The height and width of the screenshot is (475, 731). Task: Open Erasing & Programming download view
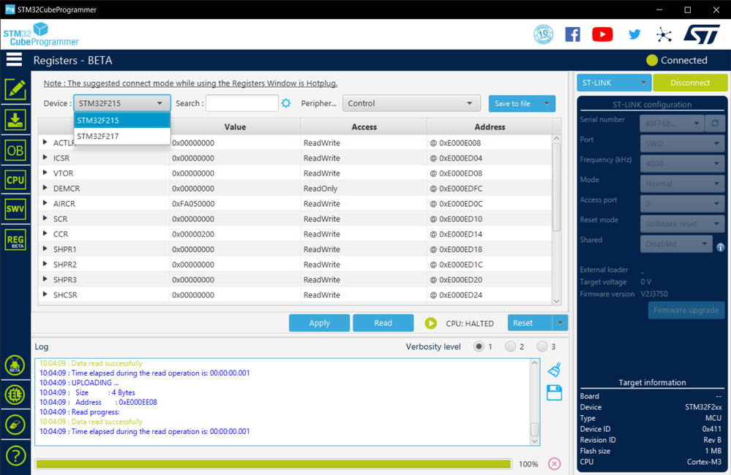point(15,120)
